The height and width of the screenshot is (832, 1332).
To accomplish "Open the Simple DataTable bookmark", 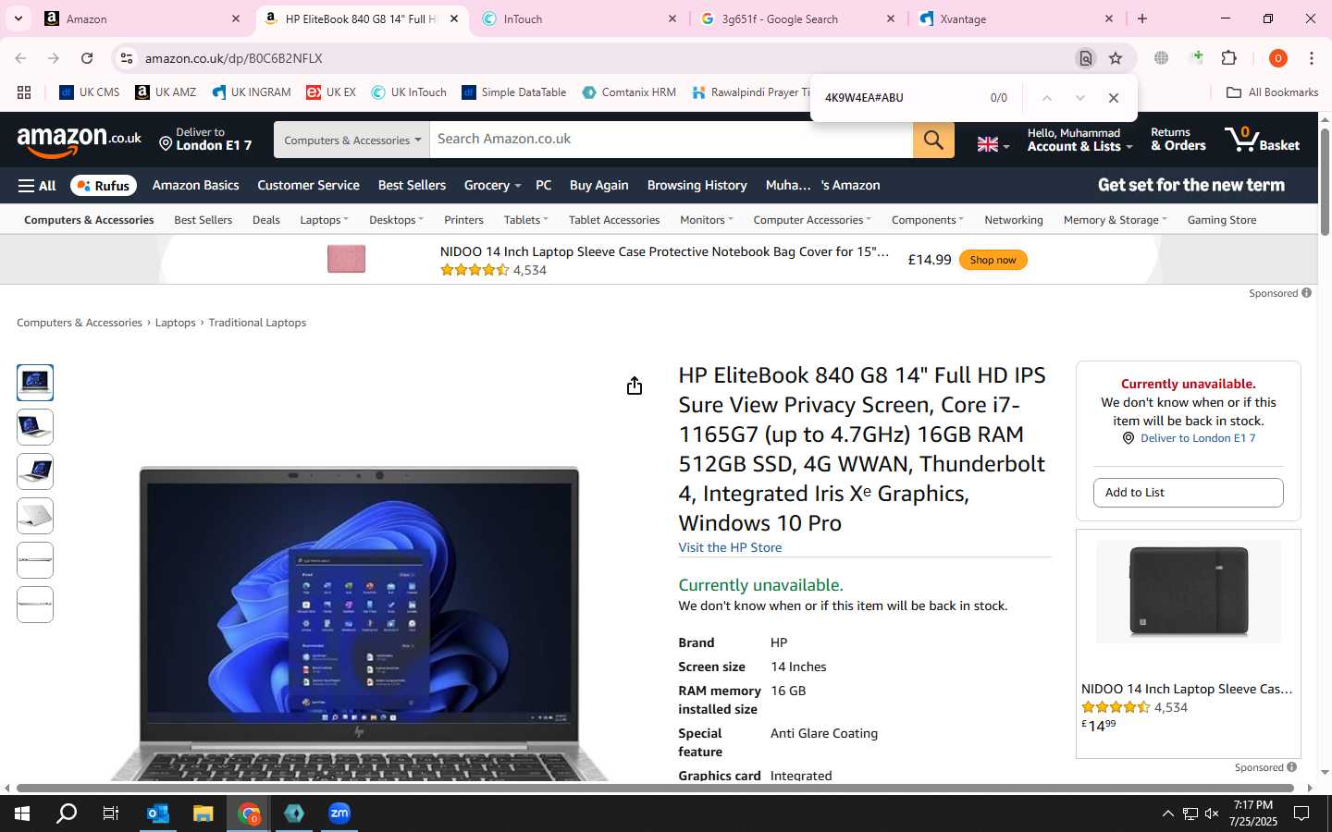I will [x=514, y=92].
